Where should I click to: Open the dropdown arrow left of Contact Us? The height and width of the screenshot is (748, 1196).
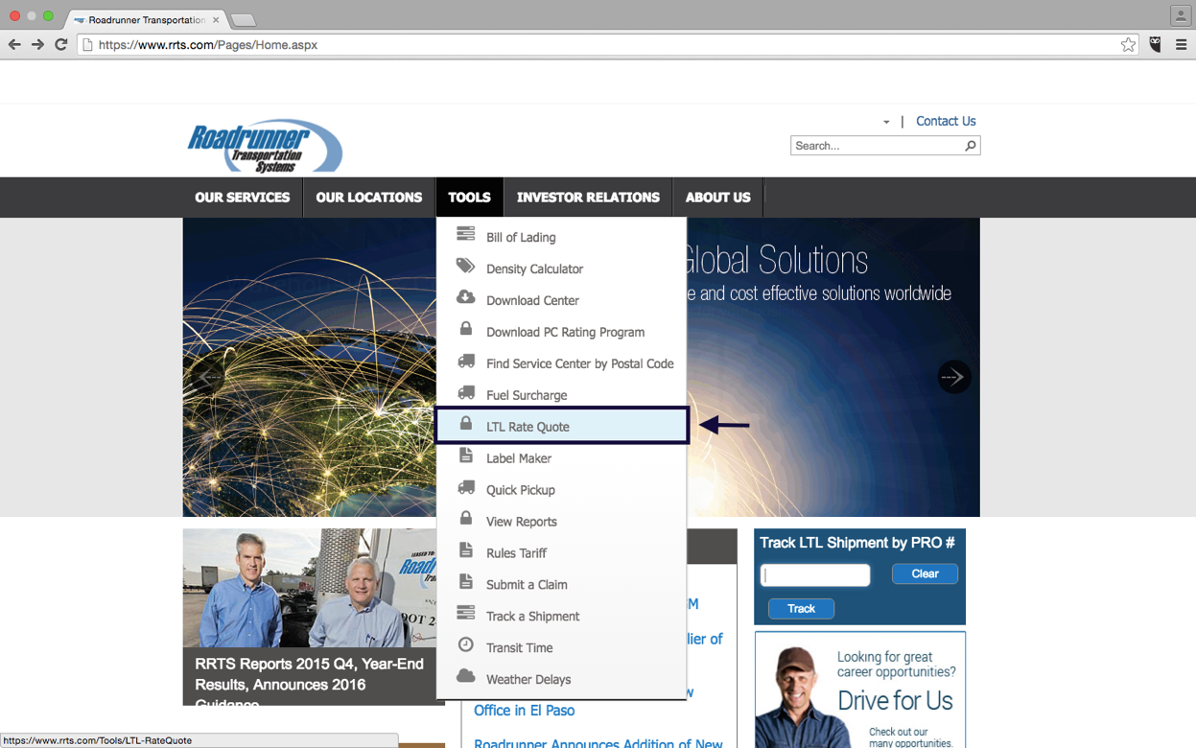tap(886, 122)
